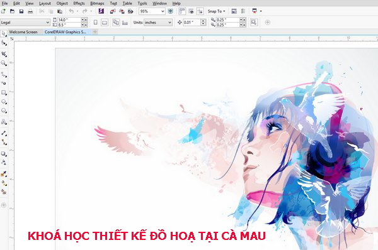
Task: Click the page width 14.0 field
Action: pyautogui.click(x=69, y=19)
